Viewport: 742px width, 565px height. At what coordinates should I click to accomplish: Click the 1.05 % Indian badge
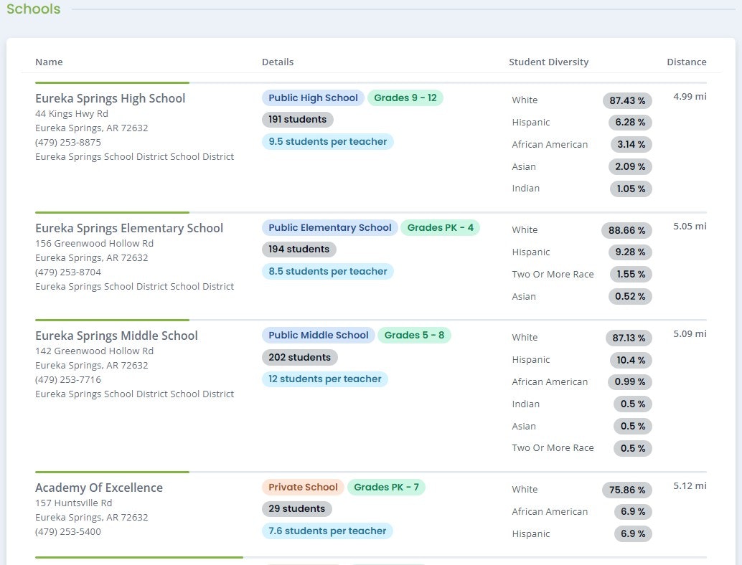tap(631, 189)
